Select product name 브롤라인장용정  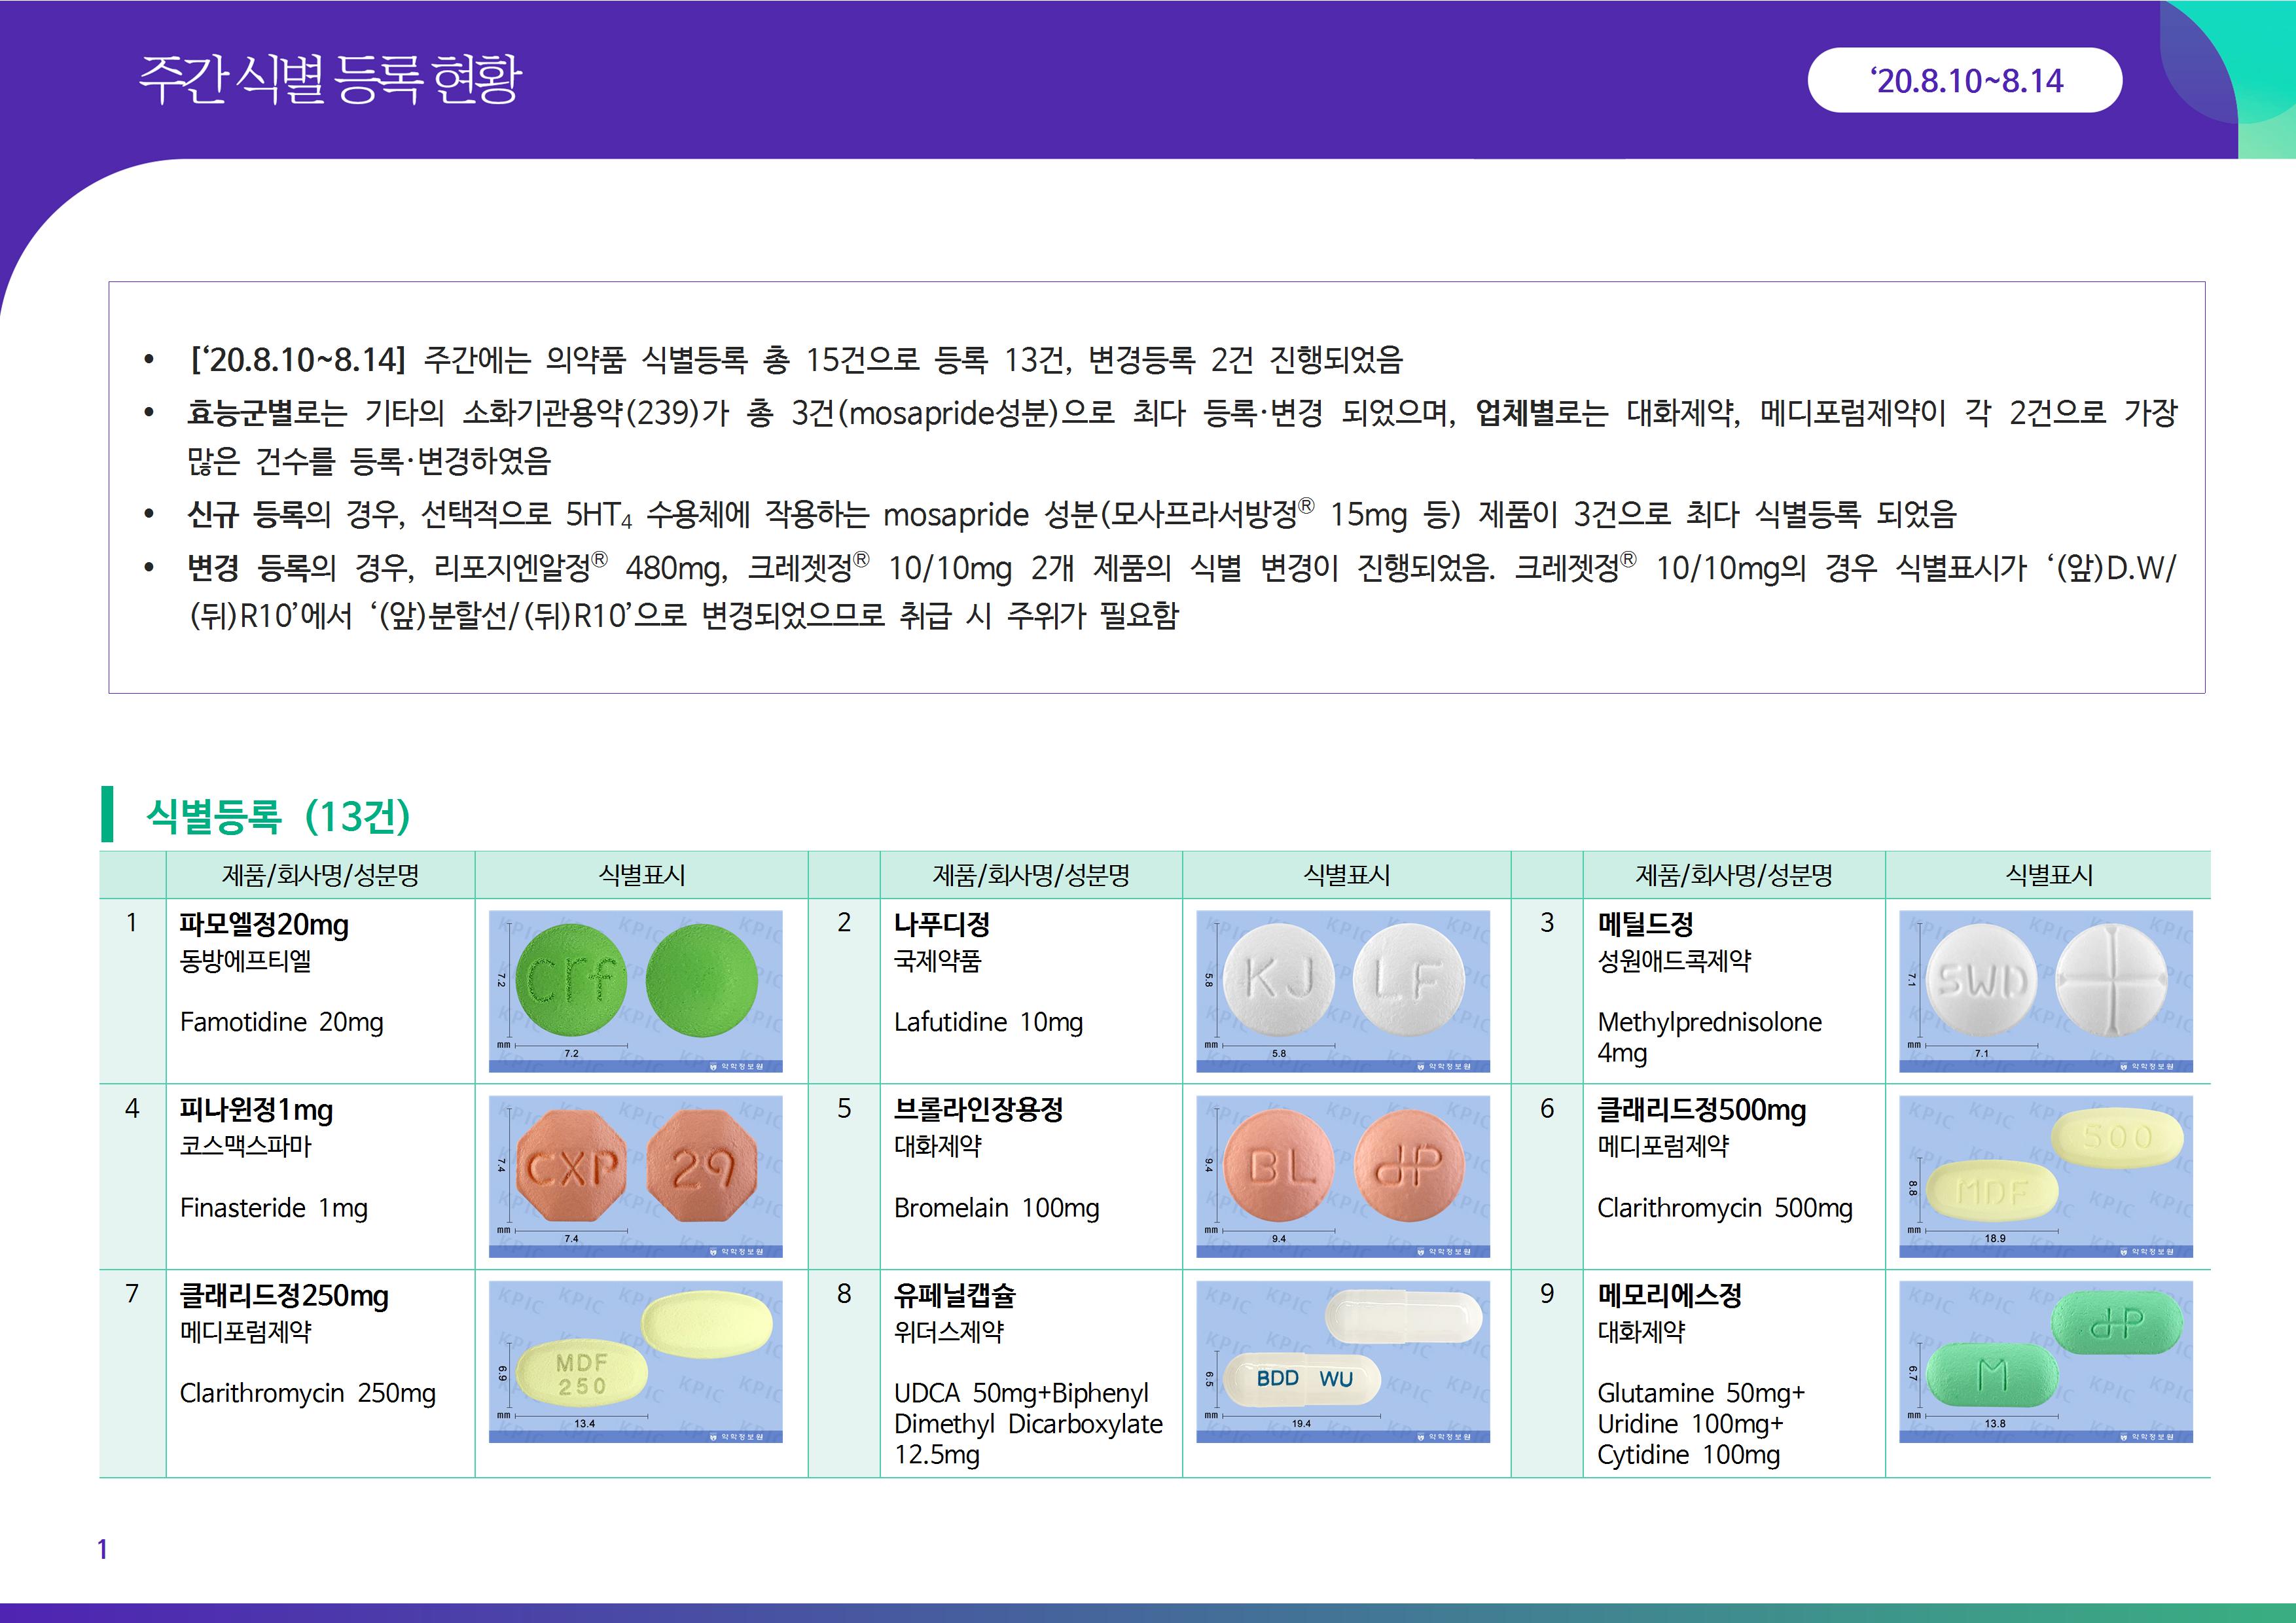tap(978, 1109)
